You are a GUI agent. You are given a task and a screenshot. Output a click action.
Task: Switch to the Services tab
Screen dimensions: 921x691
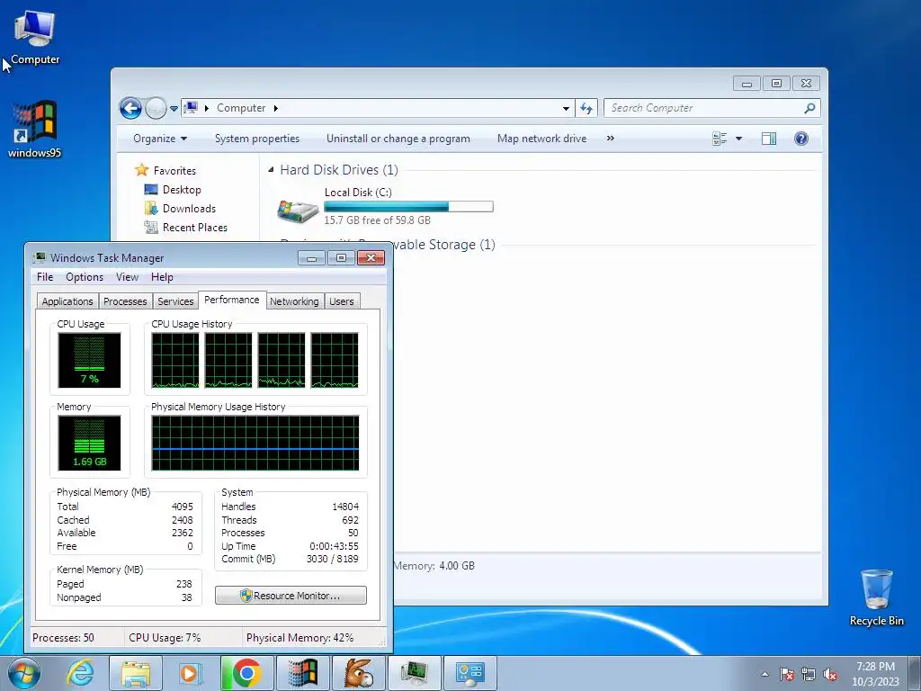(x=175, y=301)
